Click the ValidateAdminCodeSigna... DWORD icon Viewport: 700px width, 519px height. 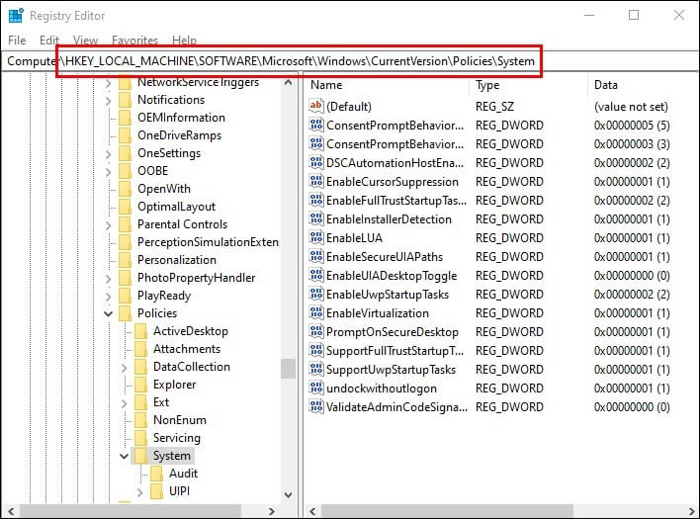point(316,406)
